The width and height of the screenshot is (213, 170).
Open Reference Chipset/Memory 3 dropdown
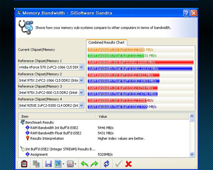(x=81, y=92)
